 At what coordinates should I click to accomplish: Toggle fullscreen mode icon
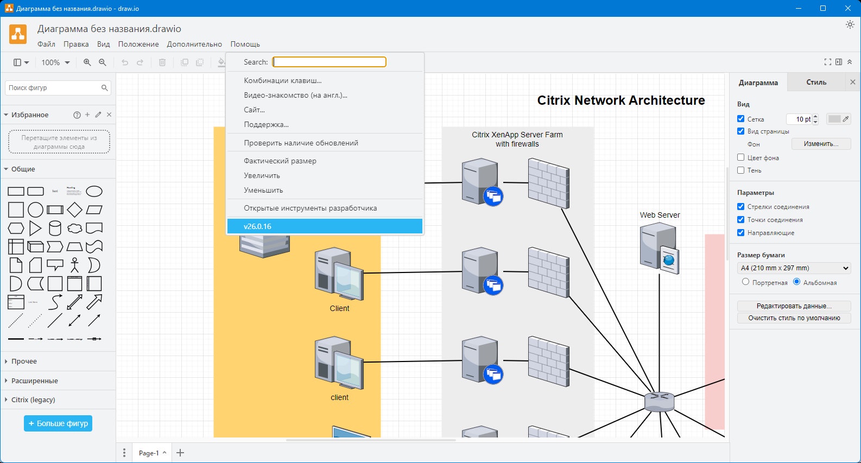click(827, 62)
